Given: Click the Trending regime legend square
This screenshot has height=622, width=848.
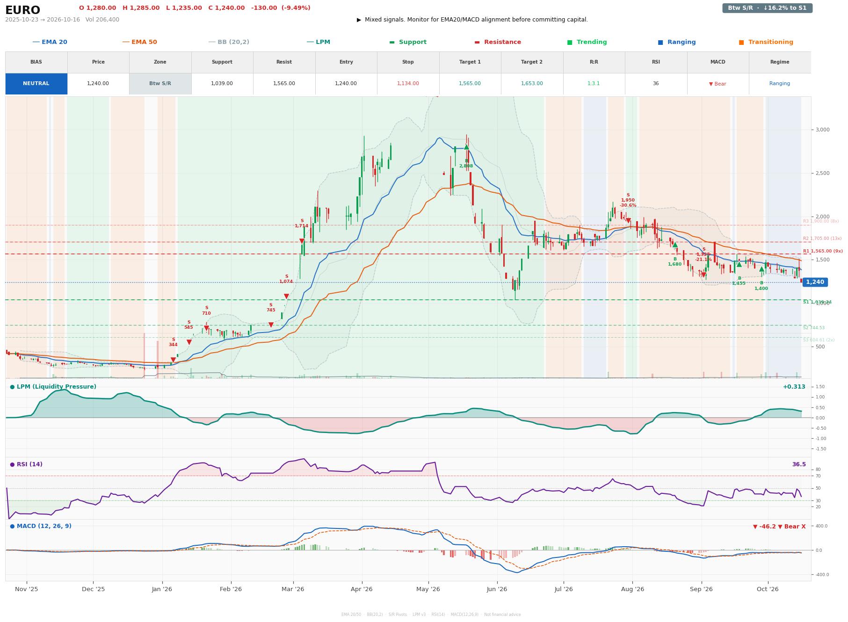Looking at the screenshot, I should pos(570,42).
